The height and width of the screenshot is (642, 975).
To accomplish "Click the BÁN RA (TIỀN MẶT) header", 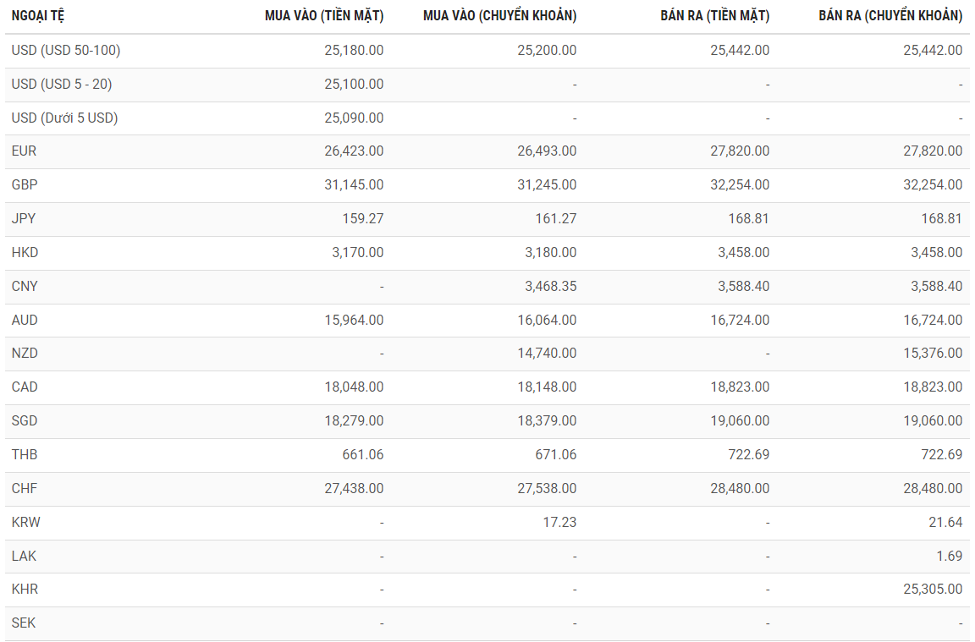I will [x=715, y=16].
